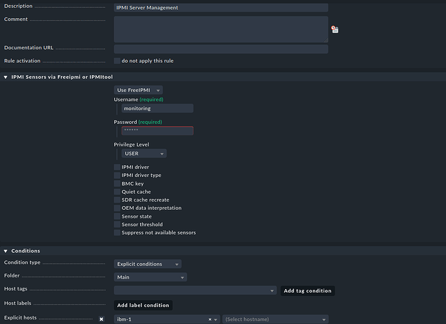This screenshot has height=324, width=446.
Task: Enable SDR cache recreate
Action: pyautogui.click(x=117, y=200)
